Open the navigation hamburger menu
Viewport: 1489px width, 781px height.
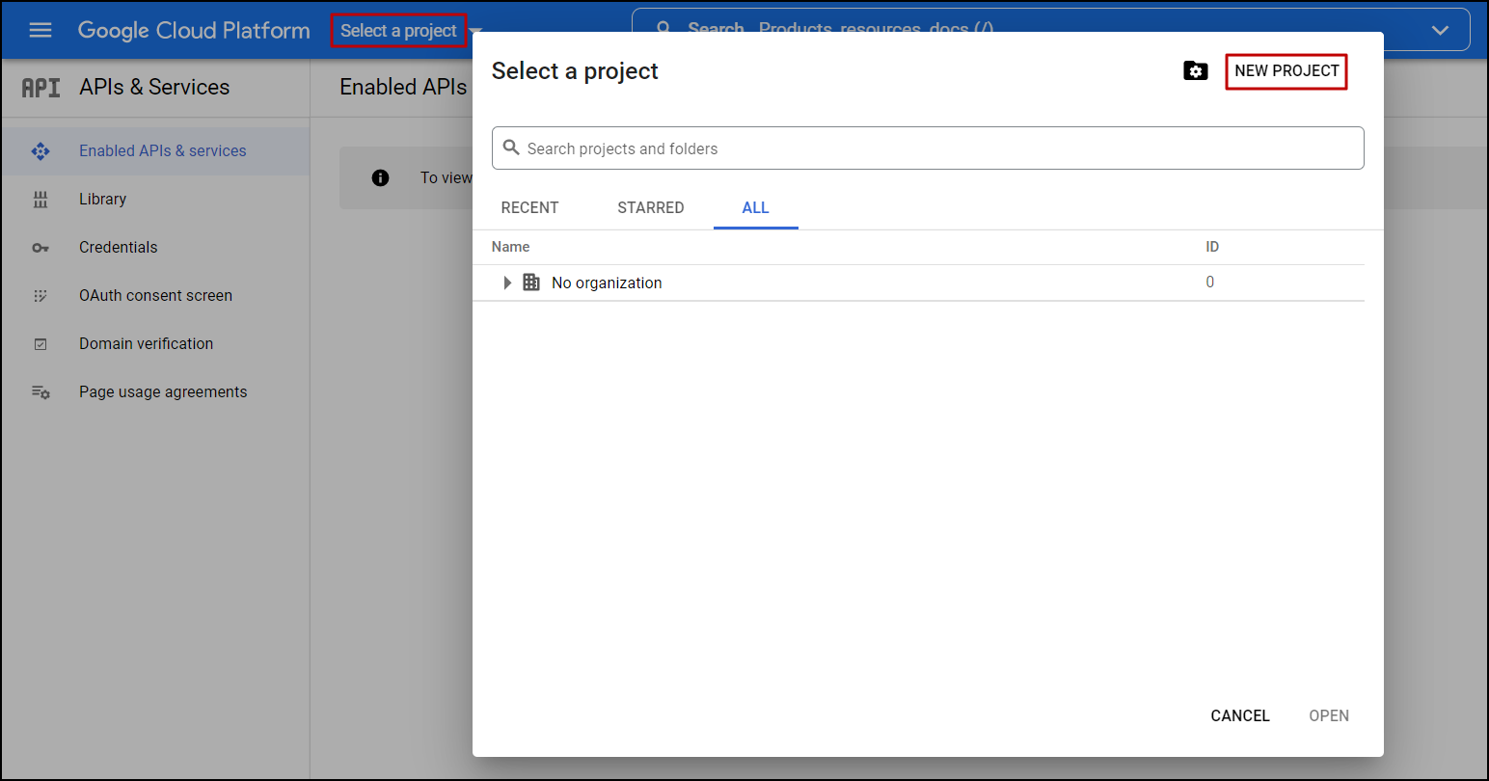click(x=40, y=29)
